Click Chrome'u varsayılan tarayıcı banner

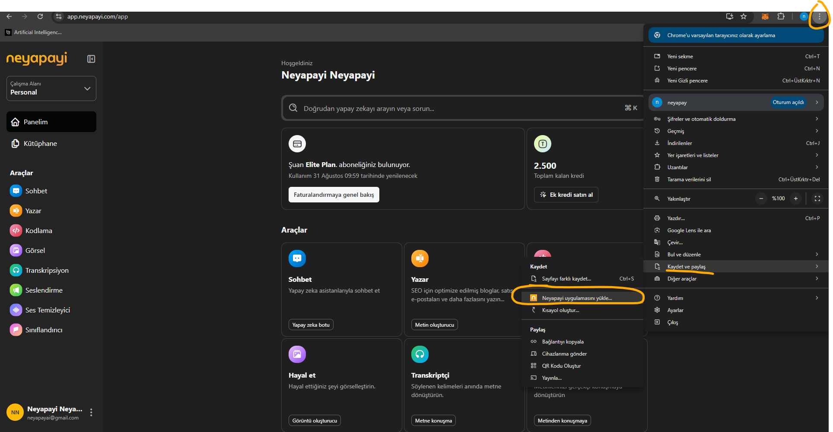point(736,35)
